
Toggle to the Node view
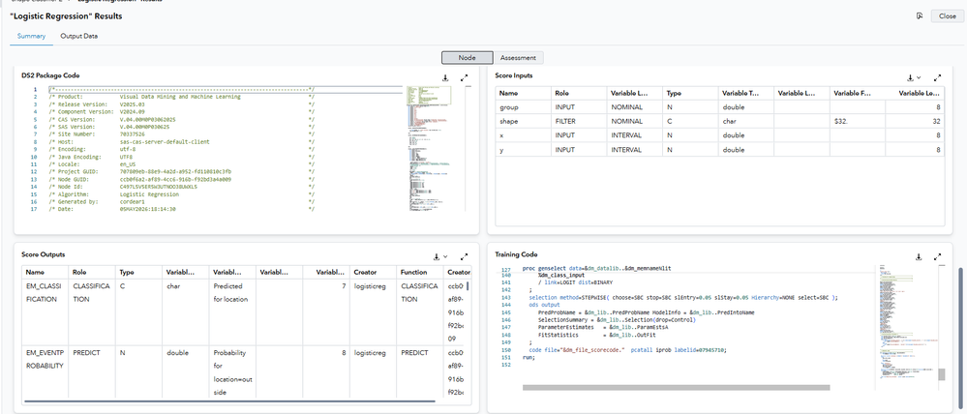467,57
